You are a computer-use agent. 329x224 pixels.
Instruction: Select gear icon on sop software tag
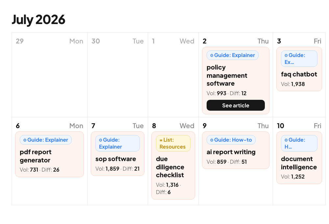pos(100,140)
